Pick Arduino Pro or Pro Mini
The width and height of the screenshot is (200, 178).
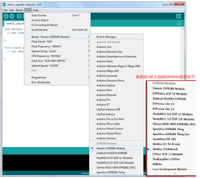click(116, 119)
